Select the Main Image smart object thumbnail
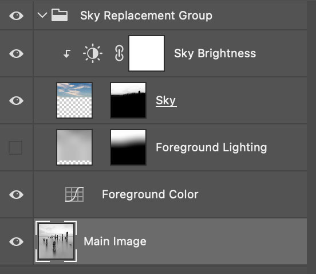This screenshot has height=274, width=316. (x=56, y=241)
